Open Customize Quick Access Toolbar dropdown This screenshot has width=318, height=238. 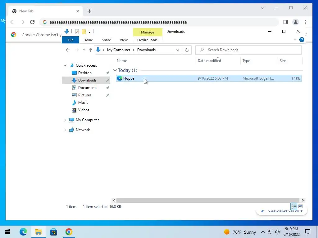coord(89,32)
